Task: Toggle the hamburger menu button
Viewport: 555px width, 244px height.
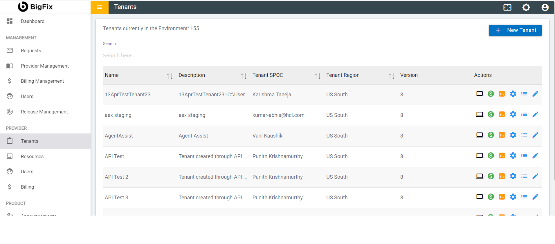Action: tap(100, 7)
